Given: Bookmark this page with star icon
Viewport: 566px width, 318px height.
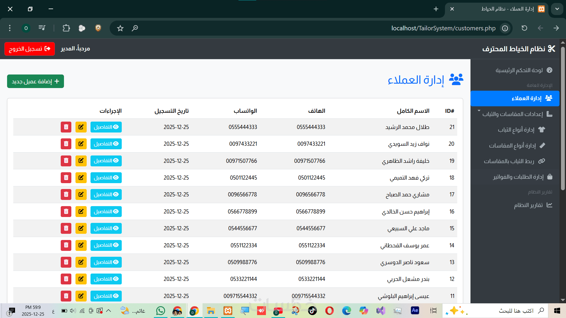Looking at the screenshot, I should click(120, 28).
